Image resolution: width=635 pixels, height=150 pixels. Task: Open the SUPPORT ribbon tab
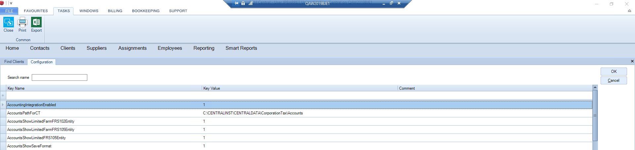pos(178,11)
